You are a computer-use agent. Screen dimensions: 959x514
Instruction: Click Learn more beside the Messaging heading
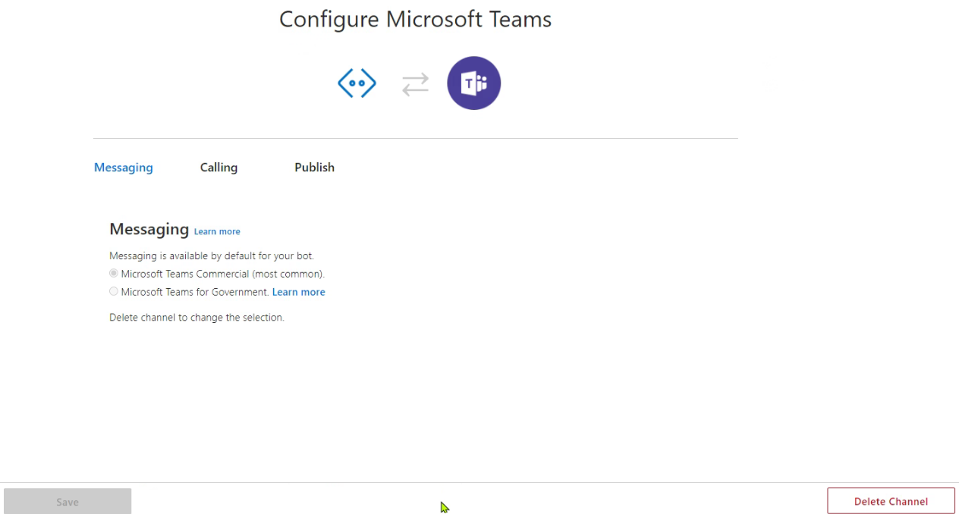pyautogui.click(x=217, y=231)
